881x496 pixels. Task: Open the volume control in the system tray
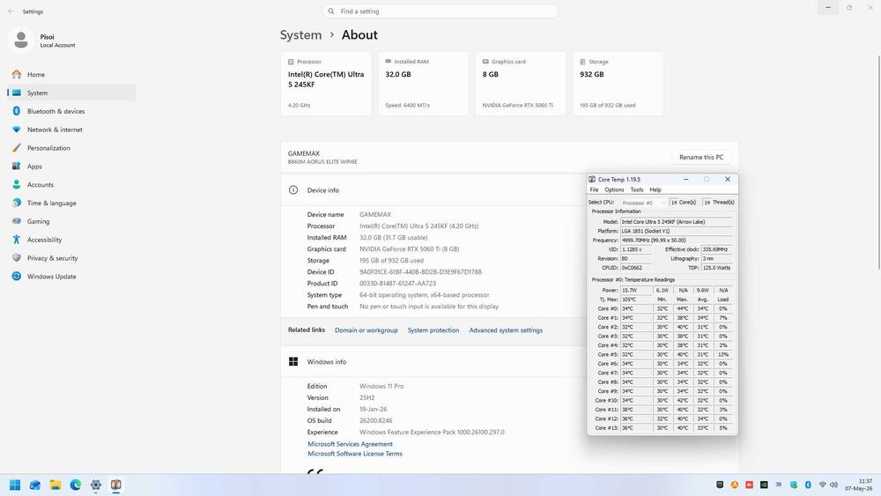pyautogui.click(x=833, y=485)
